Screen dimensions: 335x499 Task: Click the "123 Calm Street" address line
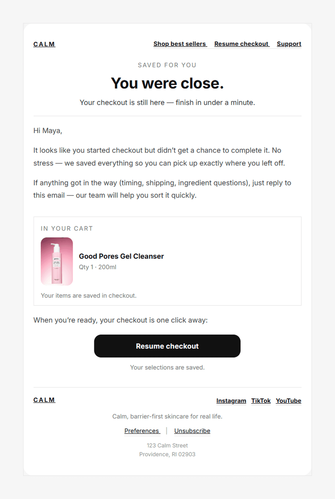click(x=167, y=445)
